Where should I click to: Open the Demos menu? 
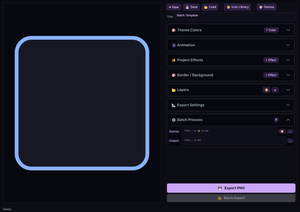pos(266,7)
